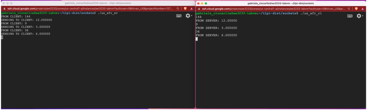Image resolution: width=367 pixels, height=110 pixels.
Task: Maximize the client window with green button
Action: click(206, 3)
